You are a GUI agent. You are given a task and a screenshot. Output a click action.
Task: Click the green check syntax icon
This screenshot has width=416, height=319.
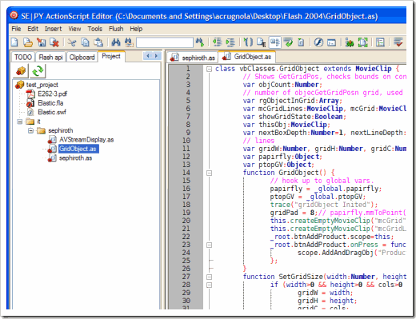pos(288,42)
